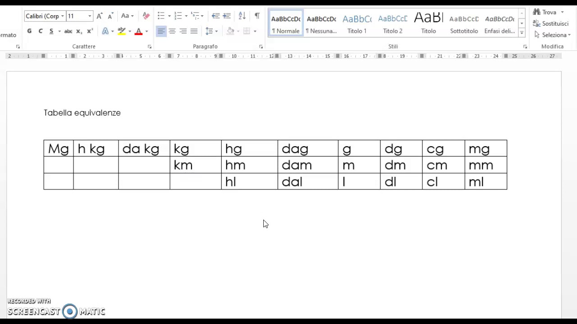The image size is (577, 324).
Task: Apply the Enfasi delicata style
Action: [499, 23]
